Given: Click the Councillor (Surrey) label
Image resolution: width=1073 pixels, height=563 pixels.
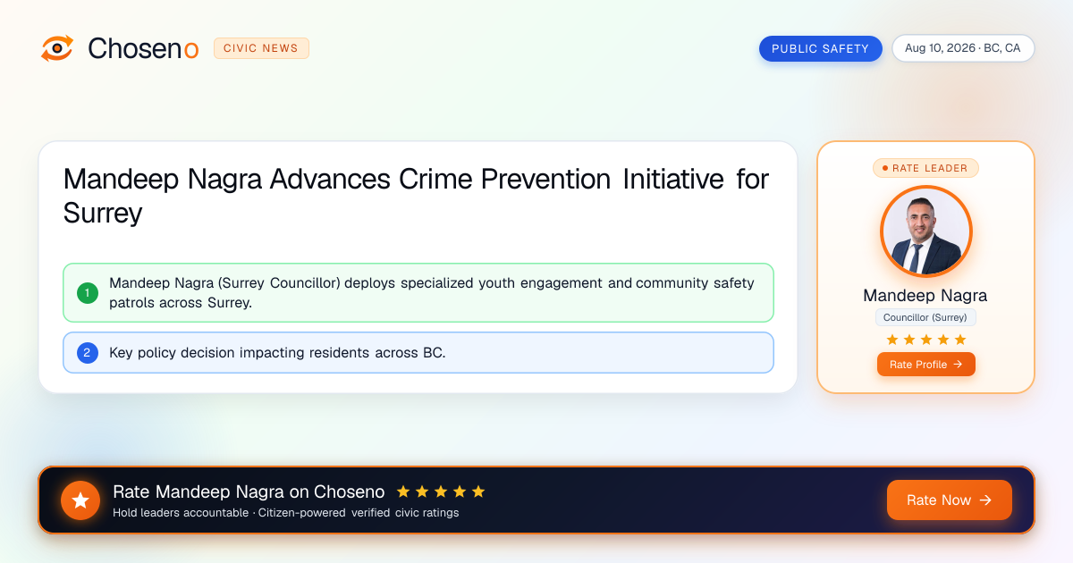Looking at the screenshot, I should (925, 317).
